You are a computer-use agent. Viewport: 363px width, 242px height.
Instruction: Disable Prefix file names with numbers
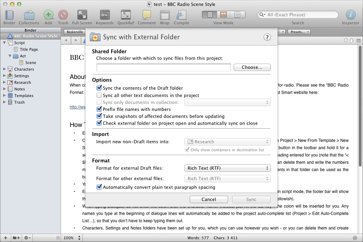(99, 109)
